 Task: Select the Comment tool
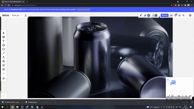(4, 61)
